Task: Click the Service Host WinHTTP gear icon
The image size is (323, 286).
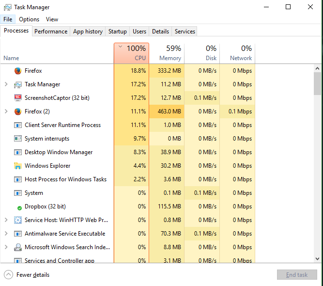Action: click(18, 220)
